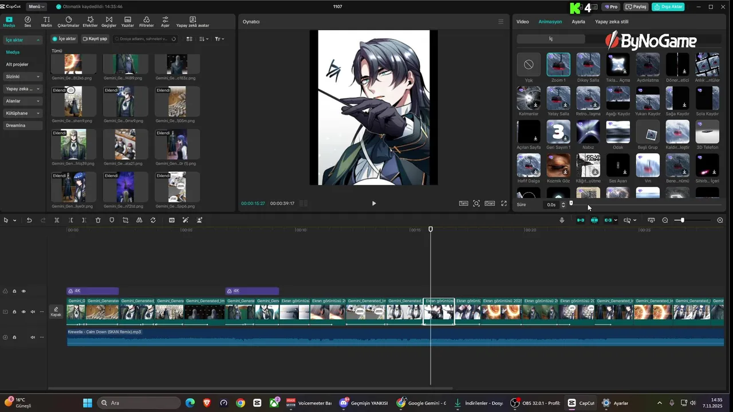Open the Yapay zekâ avatar panel

point(192,22)
